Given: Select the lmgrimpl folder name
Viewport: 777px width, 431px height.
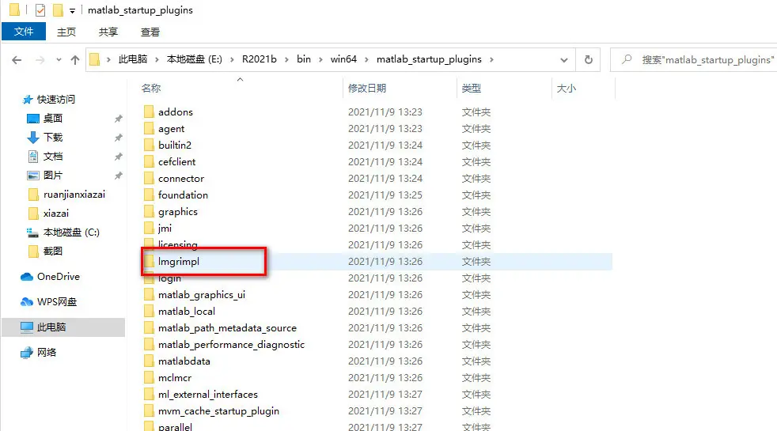Looking at the screenshot, I should click(179, 261).
